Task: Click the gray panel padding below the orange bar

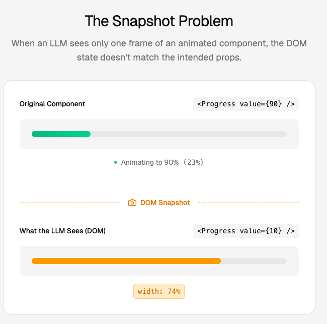Action: click(159, 271)
